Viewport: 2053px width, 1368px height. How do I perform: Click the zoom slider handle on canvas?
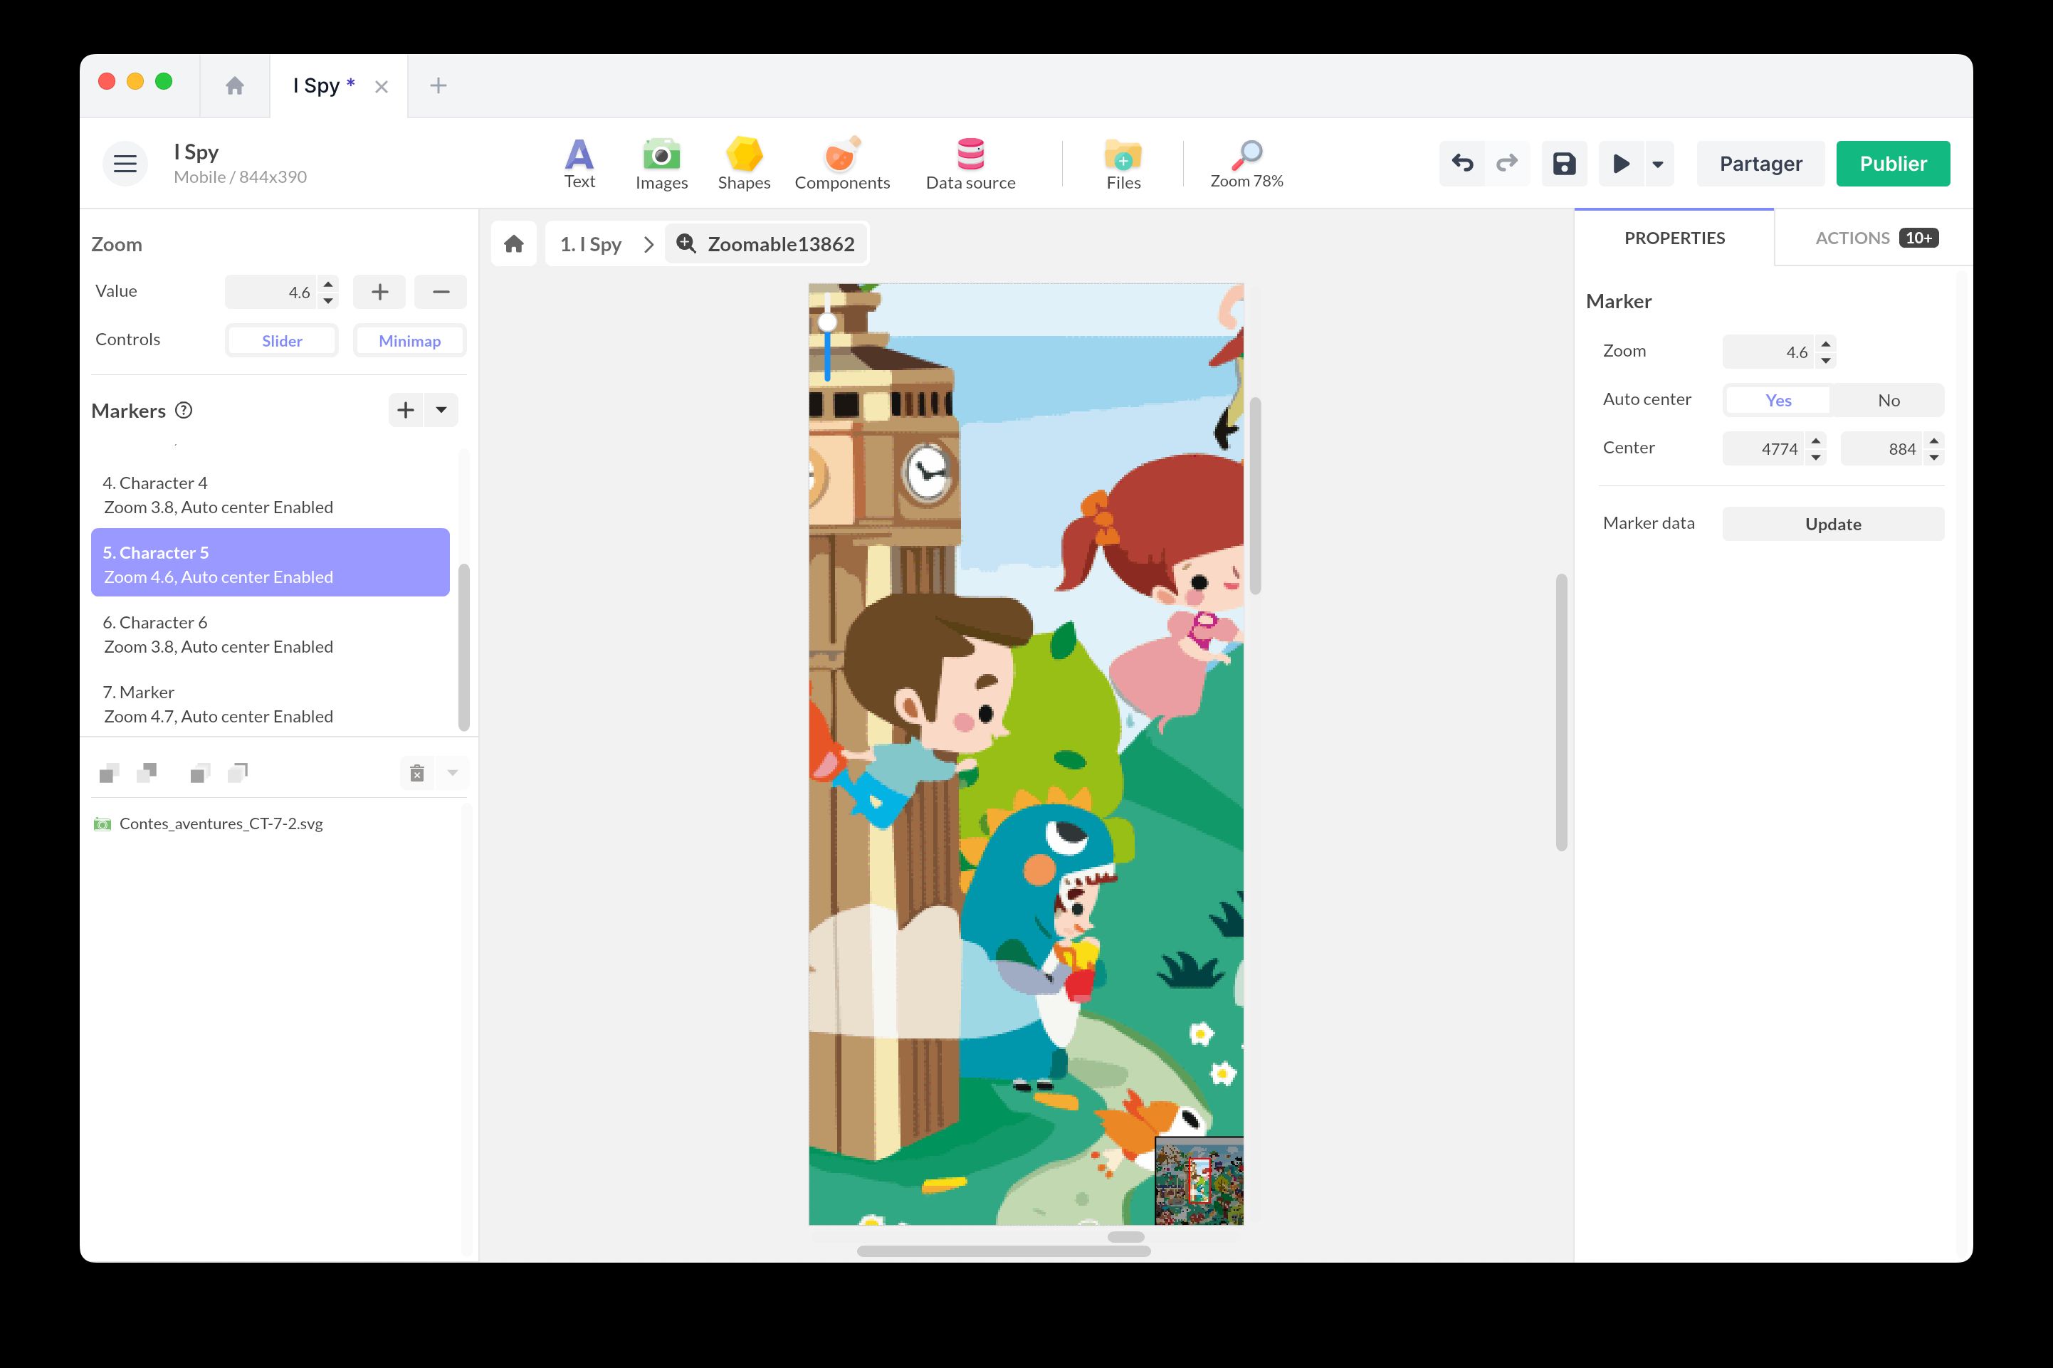(x=827, y=322)
